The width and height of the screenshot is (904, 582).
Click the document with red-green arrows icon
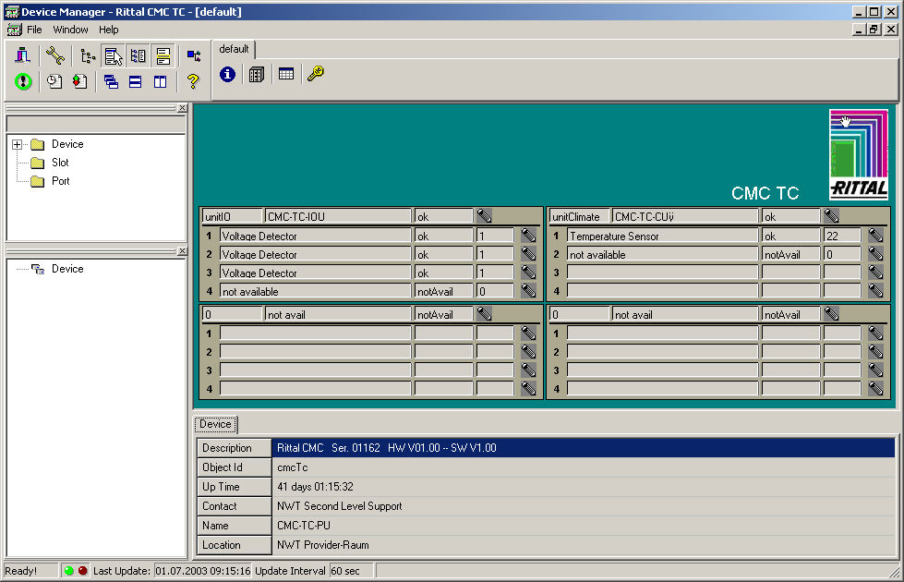coord(79,81)
